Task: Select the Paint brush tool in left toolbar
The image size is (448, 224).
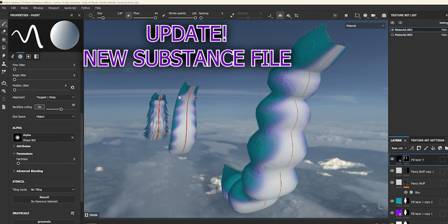Action: 4,24
